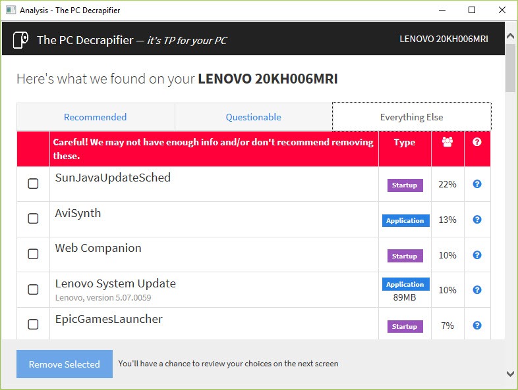Click the app icon in the title bar
The width and height of the screenshot is (518, 390).
[11, 10]
